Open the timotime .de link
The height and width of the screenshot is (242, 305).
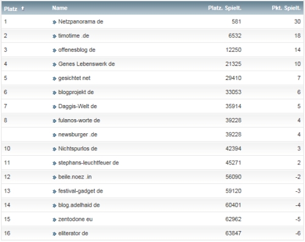(x=74, y=35)
